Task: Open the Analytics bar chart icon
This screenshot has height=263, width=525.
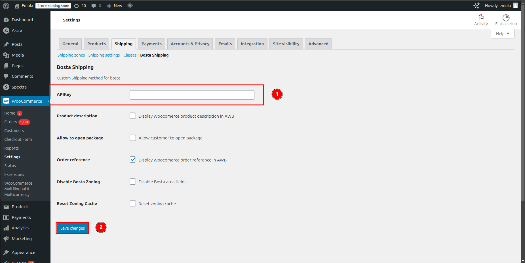Action: point(6,228)
